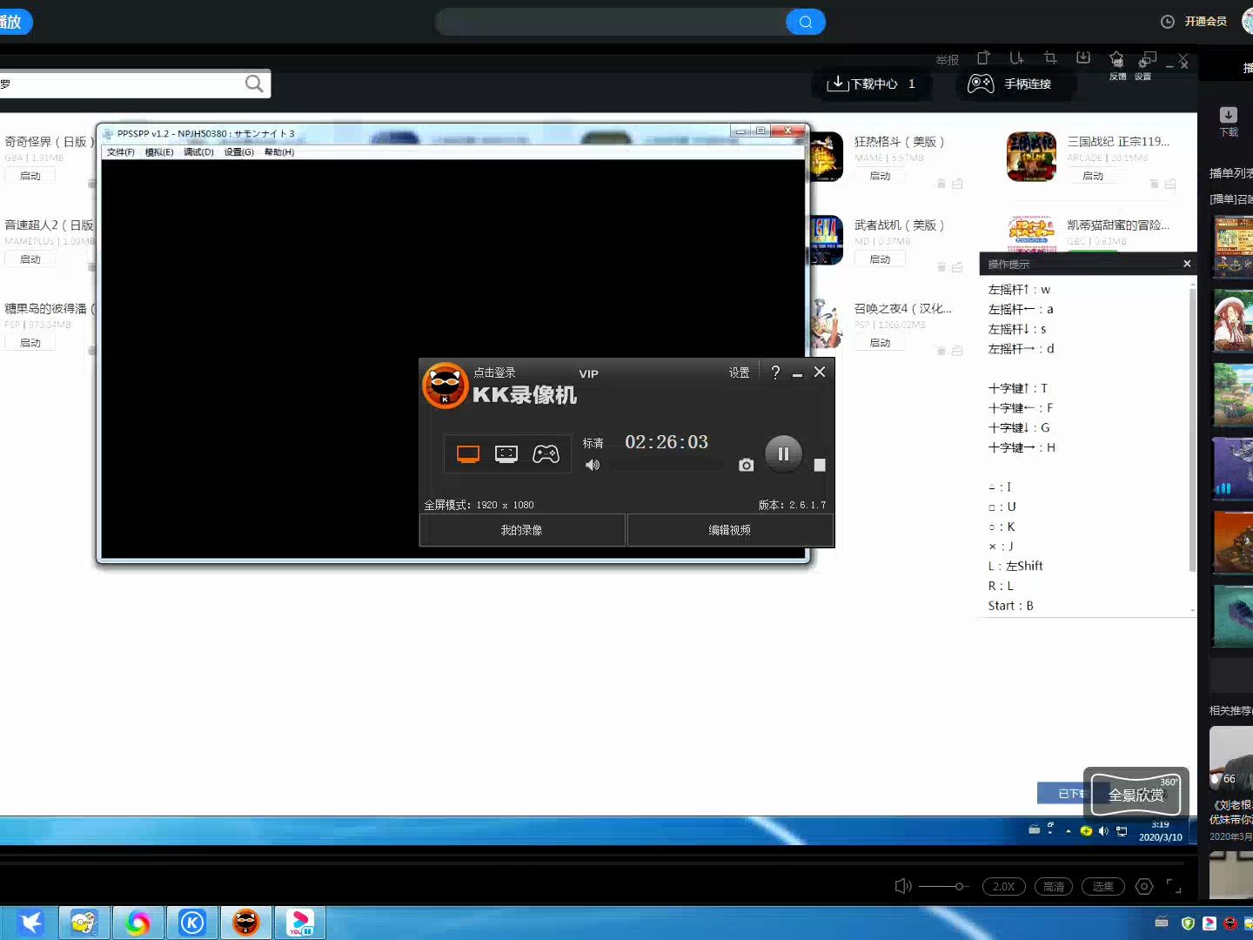Open video player settings hexagon icon

[x=1144, y=886]
